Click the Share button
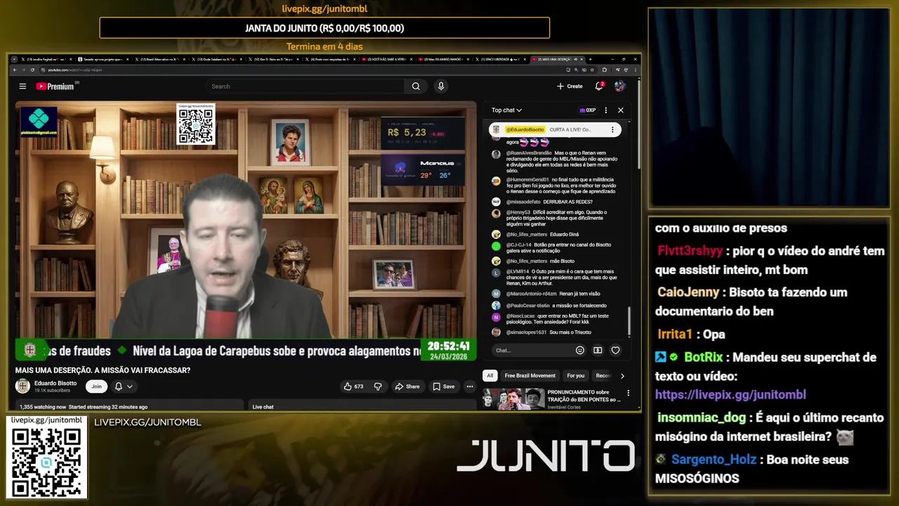The height and width of the screenshot is (506, 899). [x=407, y=387]
